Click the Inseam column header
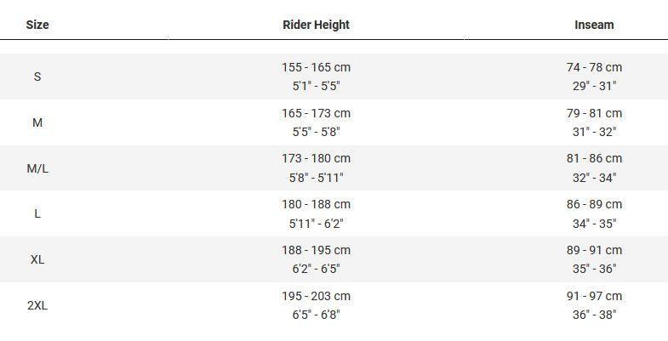Image resolution: width=668 pixels, height=341 pixels. pos(594,25)
